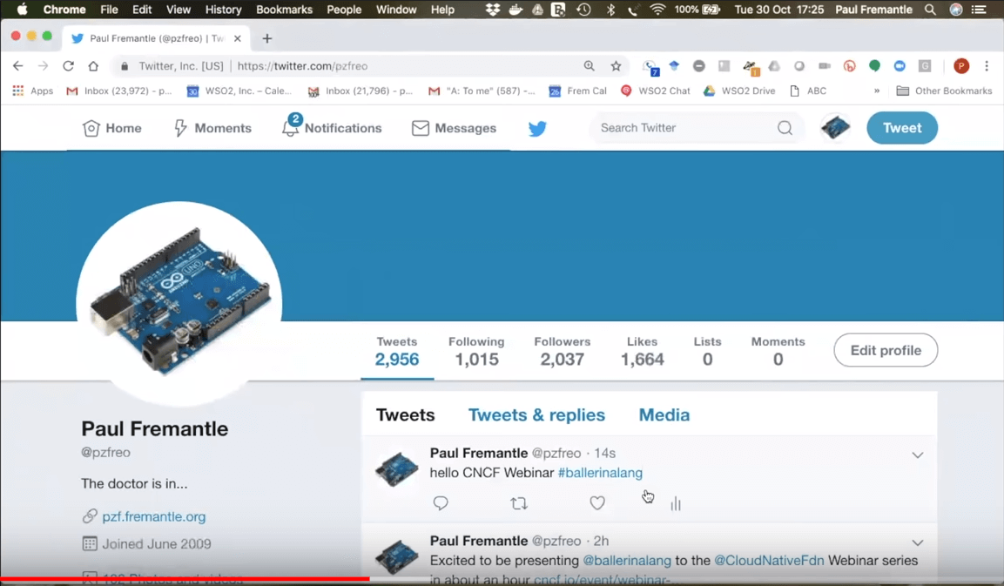This screenshot has width=1004, height=586.
Task: Open the Chrome File menu
Action: (x=109, y=10)
